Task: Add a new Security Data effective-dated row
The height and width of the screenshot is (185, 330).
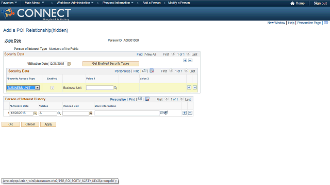Action: point(185,61)
